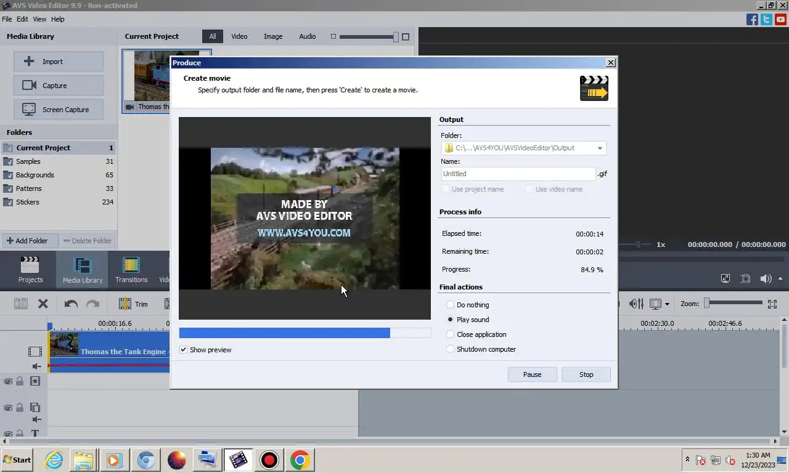789x473 pixels.
Task: Toggle visibility of the text track
Action: 8,434
